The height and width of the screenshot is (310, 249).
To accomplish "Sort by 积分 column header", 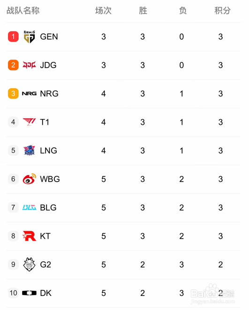I will [x=223, y=10].
